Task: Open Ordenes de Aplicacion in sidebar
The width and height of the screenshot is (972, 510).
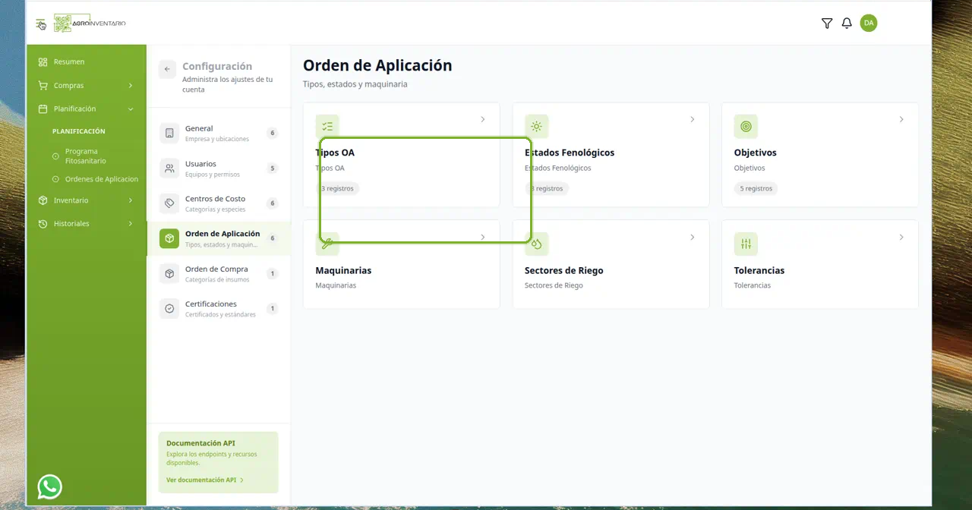Action: click(102, 179)
